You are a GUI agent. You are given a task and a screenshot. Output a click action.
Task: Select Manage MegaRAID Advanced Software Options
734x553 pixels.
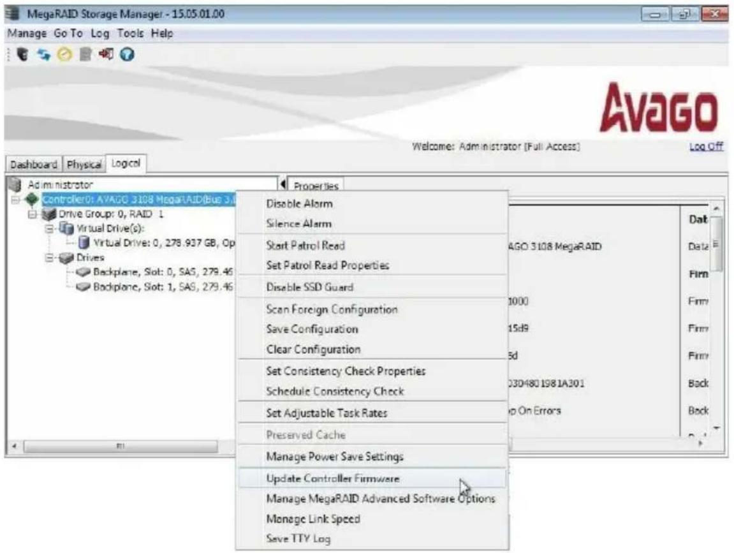(x=372, y=499)
